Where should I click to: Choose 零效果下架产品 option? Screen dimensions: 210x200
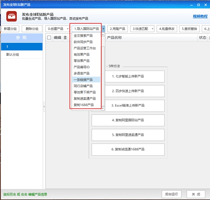click(86, 92)
